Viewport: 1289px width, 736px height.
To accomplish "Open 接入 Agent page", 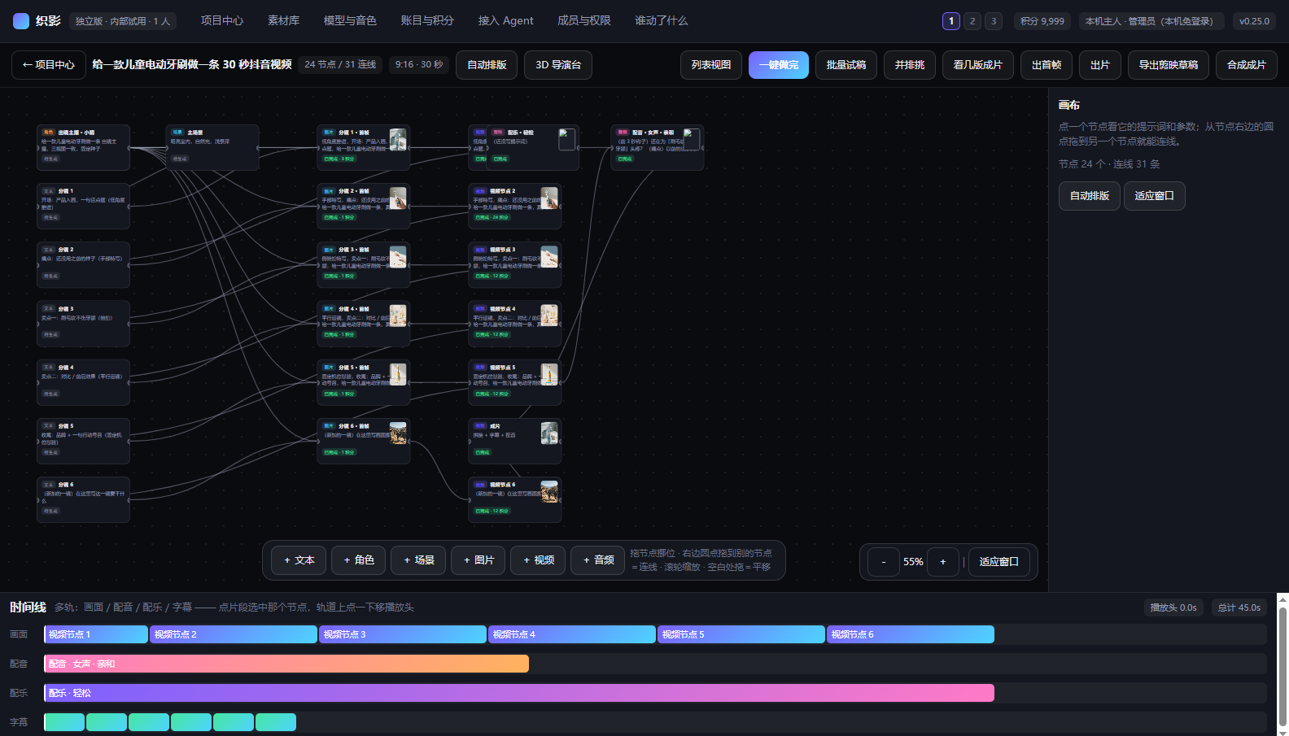I will pos(506,21).
